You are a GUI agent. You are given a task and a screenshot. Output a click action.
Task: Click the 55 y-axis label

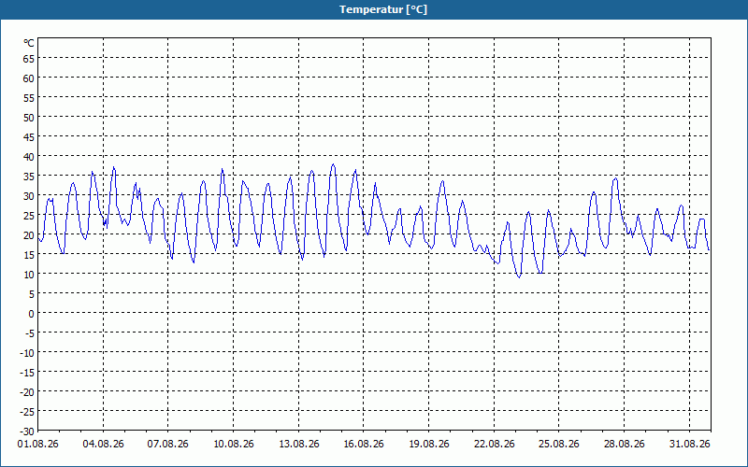click(x=29, y=98)
